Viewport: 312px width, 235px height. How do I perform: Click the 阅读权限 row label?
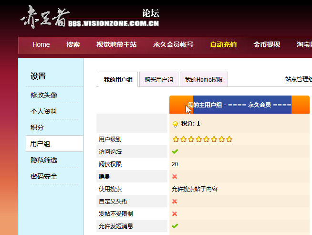[110, 164]
